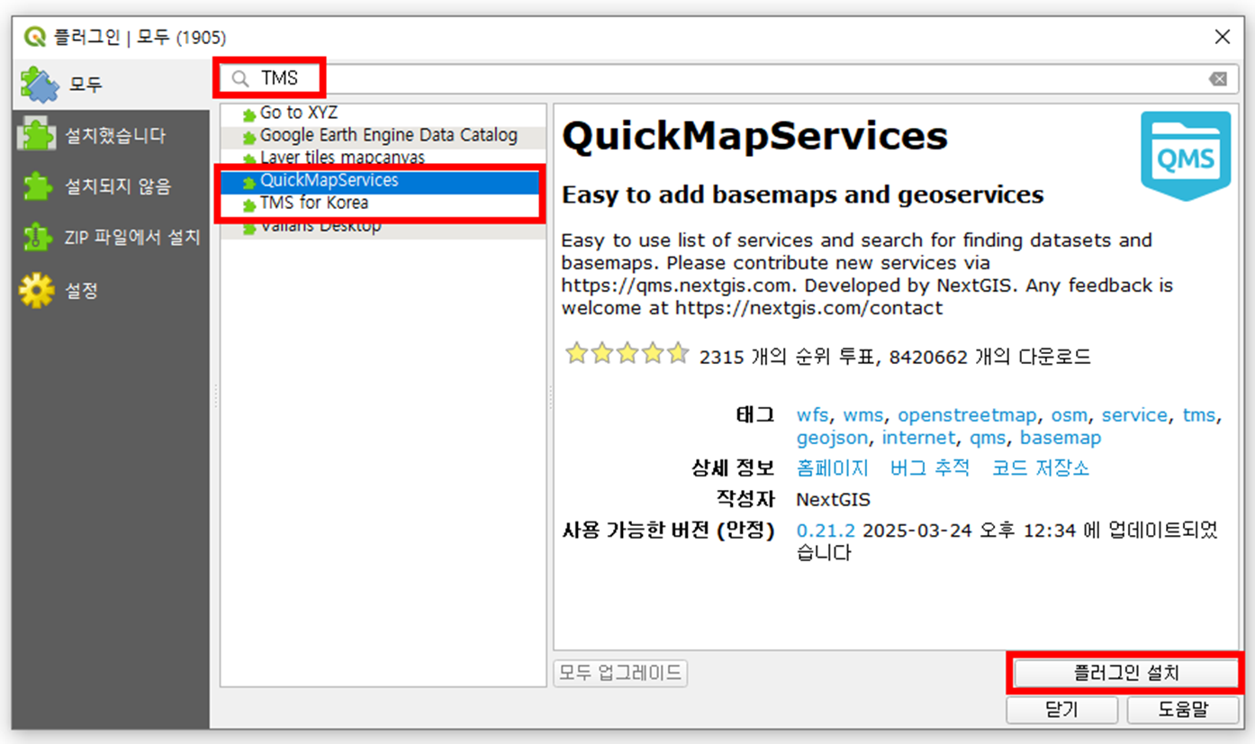The image size is (1255, 744).
Task: Select the Go to XYZ plugin
Action: (x=383, y=113)
